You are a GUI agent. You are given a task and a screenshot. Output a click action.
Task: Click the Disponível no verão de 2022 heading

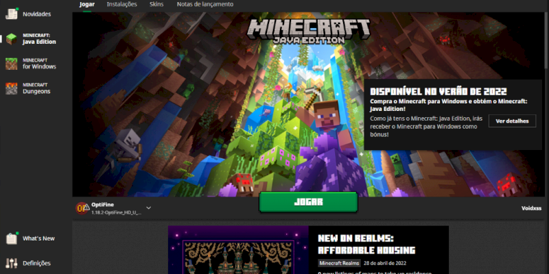(439, 92)
